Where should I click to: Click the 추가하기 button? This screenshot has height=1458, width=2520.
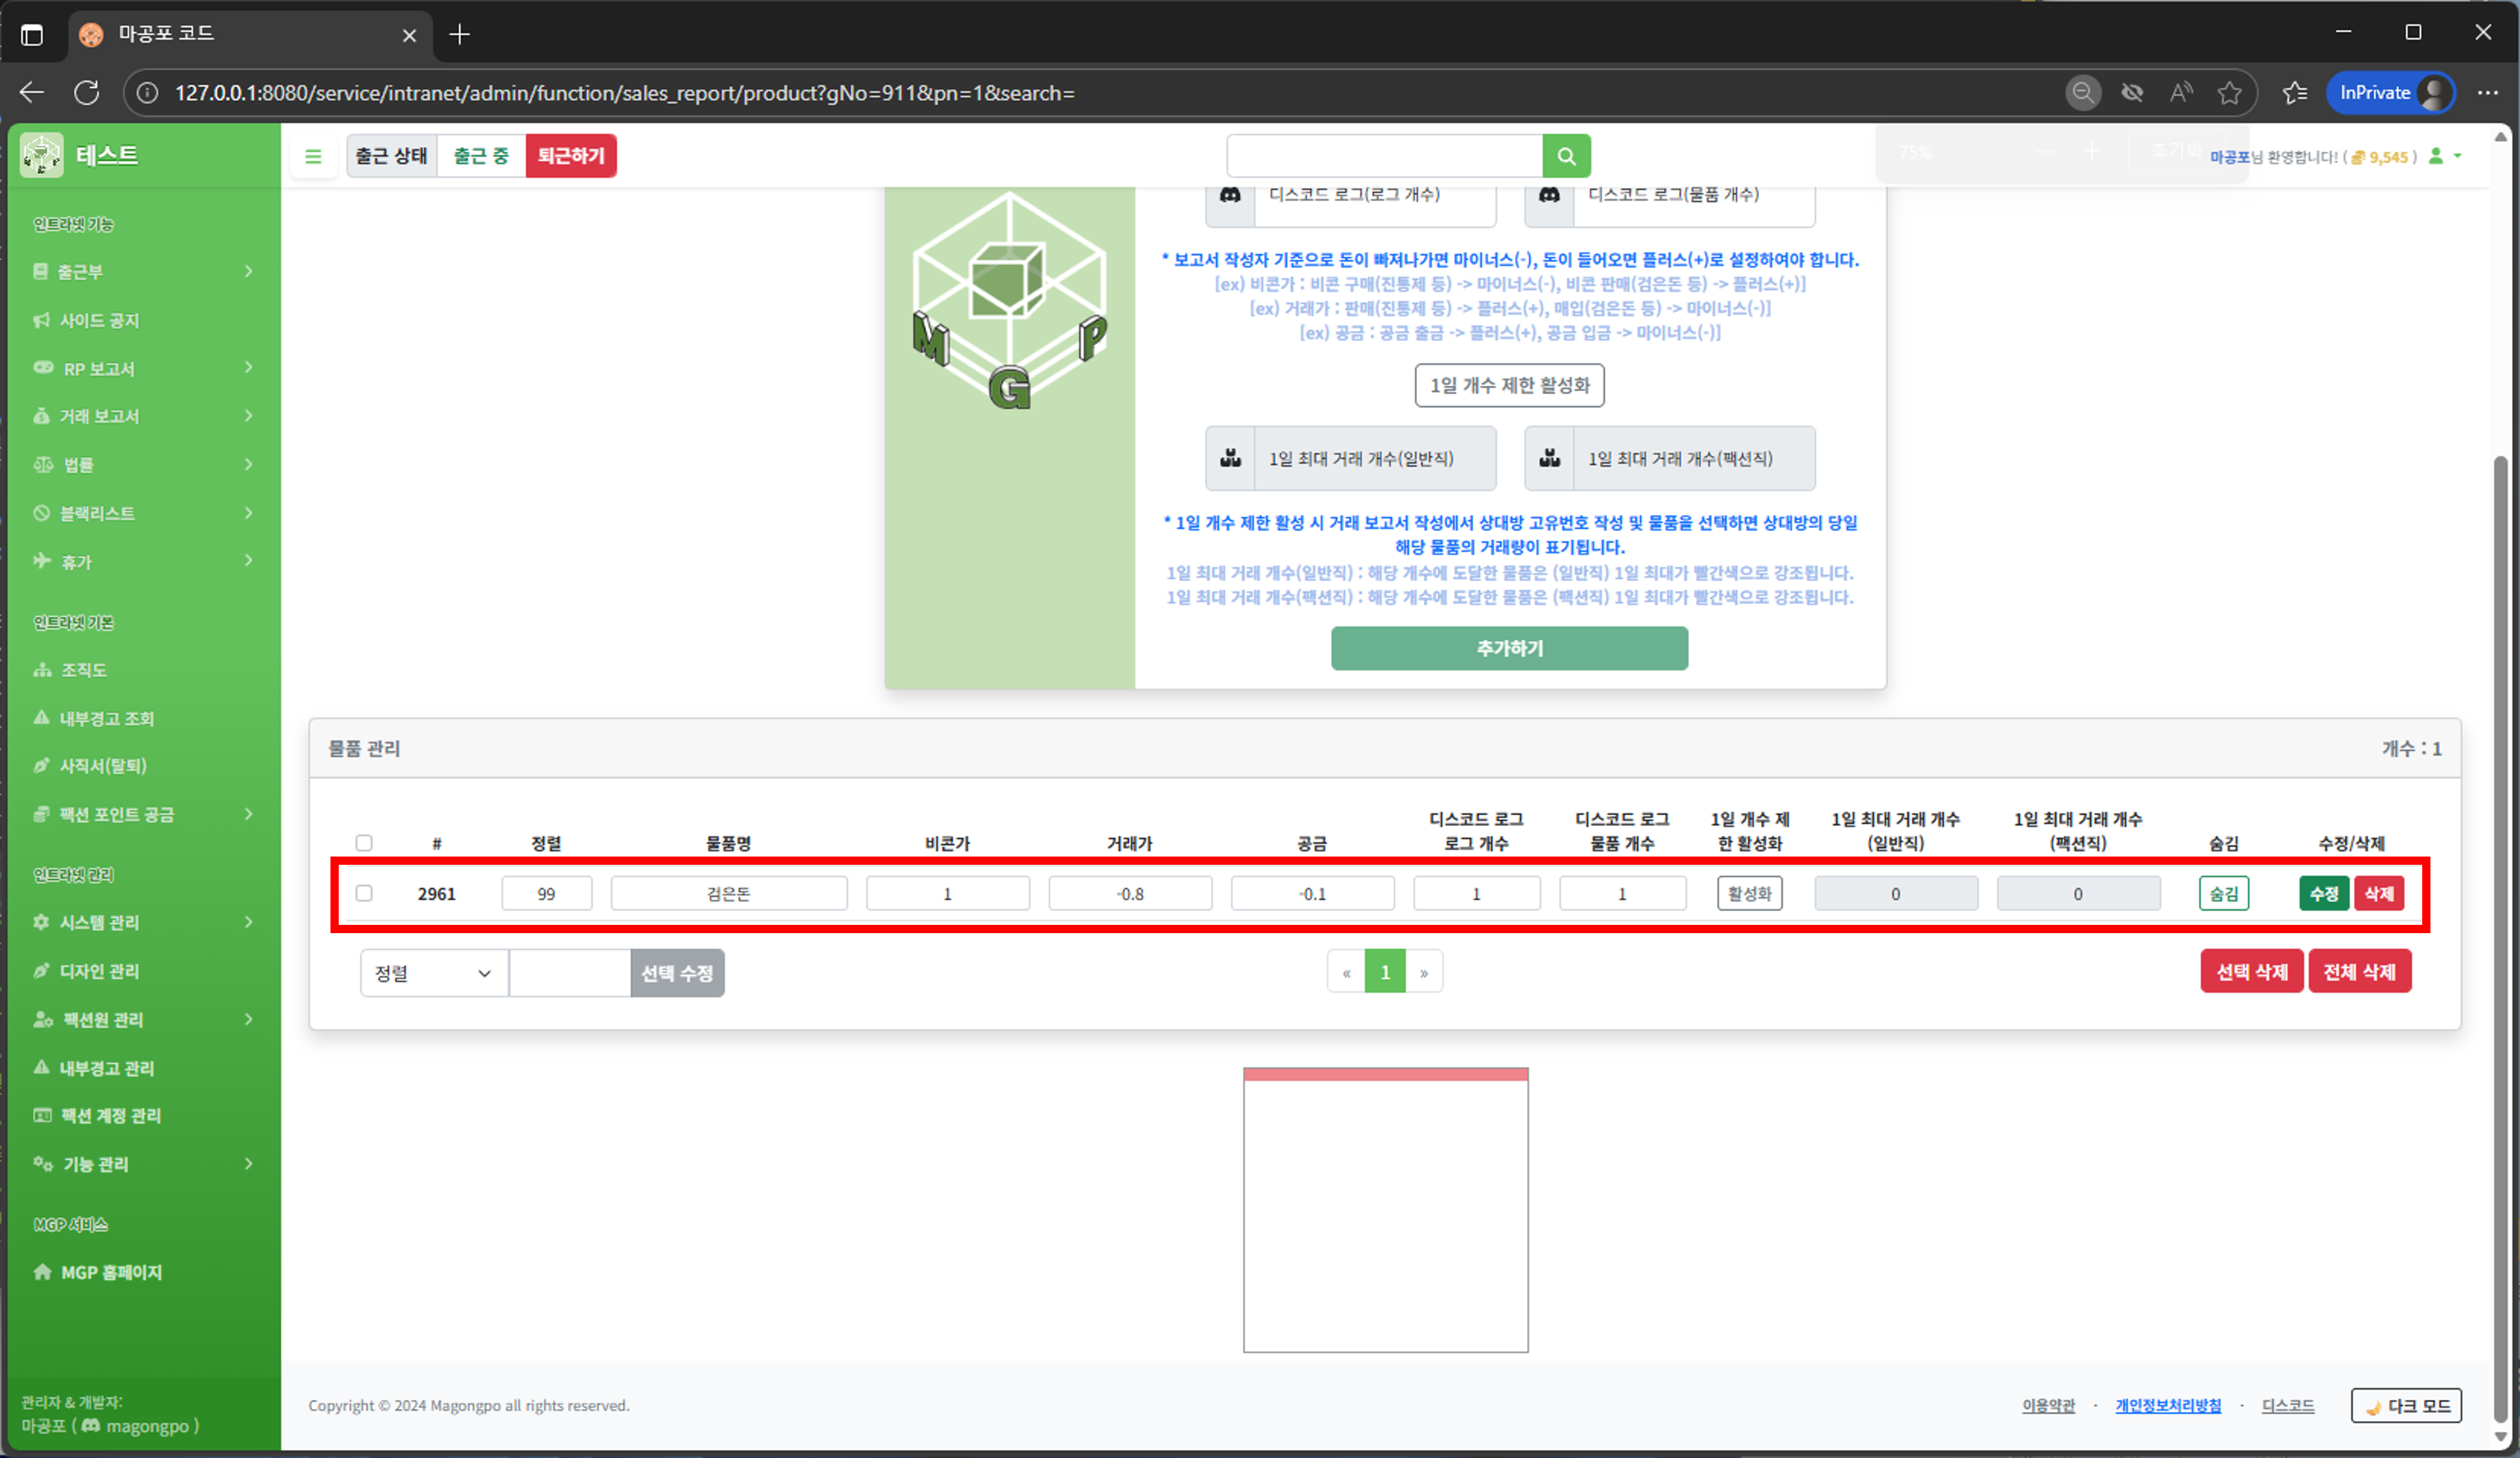(1509, 648)
